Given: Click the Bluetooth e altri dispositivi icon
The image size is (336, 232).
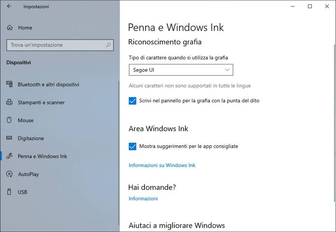Looking at the screenshot, I should point(9,84).
